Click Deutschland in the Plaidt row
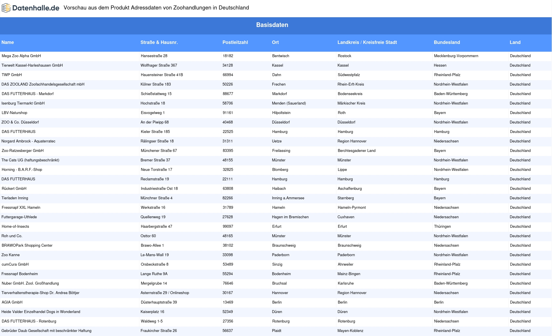This screenshot has width=552, height=336. pyautogui.click(x=520, y=331)
